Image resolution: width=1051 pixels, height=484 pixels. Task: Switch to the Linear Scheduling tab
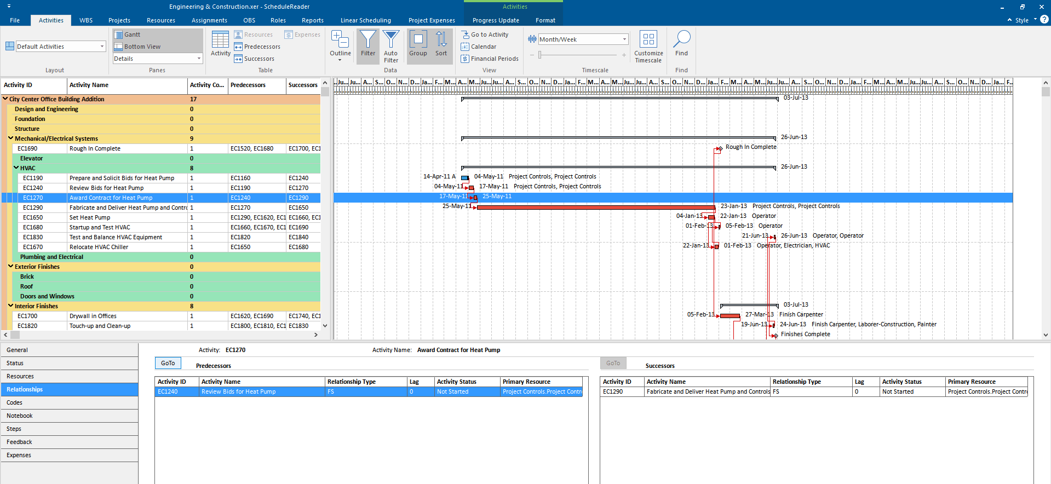tap(366, 20)
